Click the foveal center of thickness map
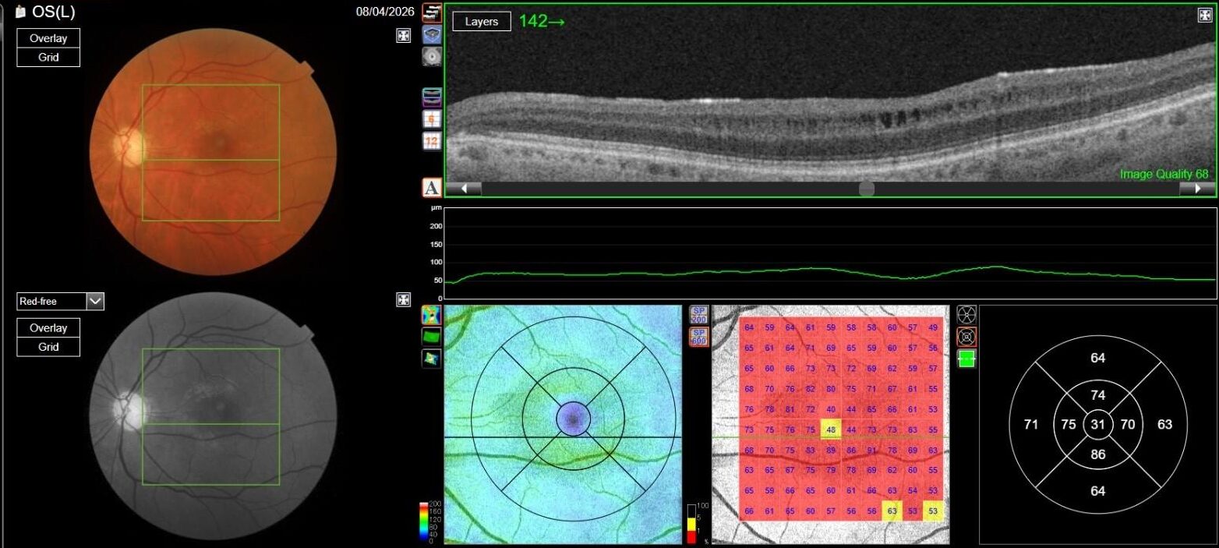 [x=573, y=419]
